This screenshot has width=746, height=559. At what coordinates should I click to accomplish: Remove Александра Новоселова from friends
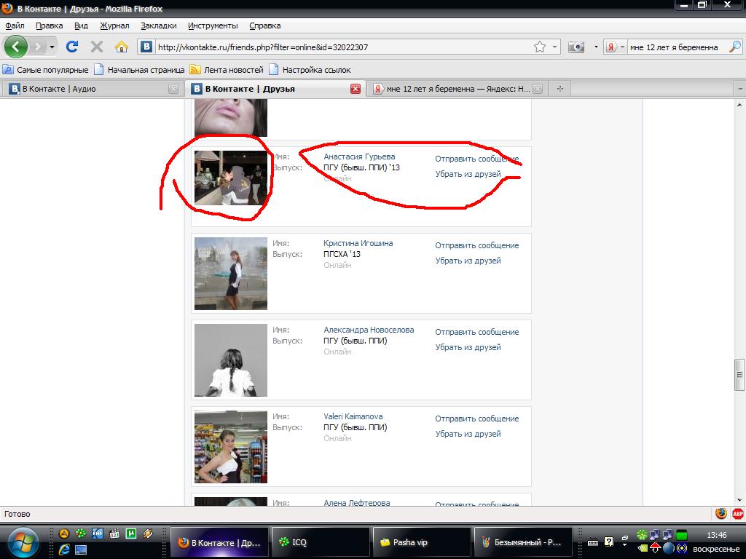coord(468,347)
